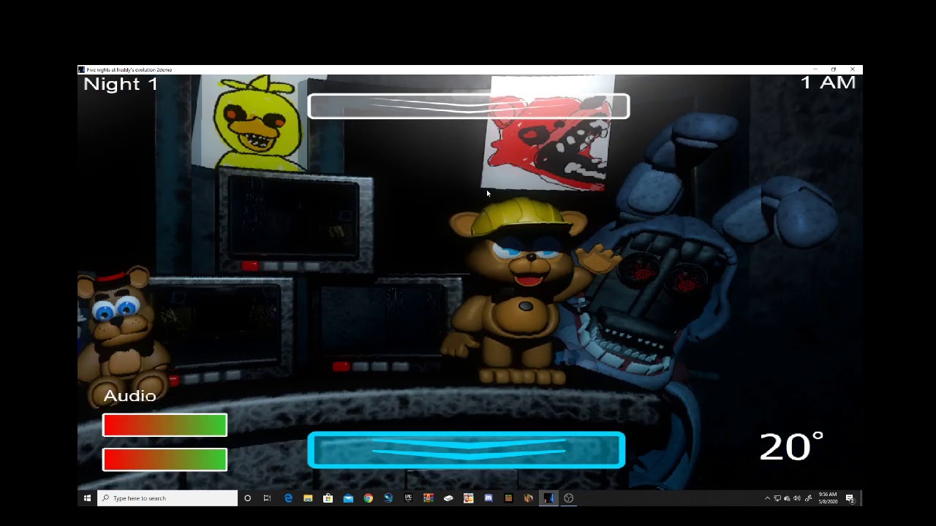The height and width of the screenshot is (526, 936).
Task: Open Task View from the taskbar
Action: [x=267, y=498]
